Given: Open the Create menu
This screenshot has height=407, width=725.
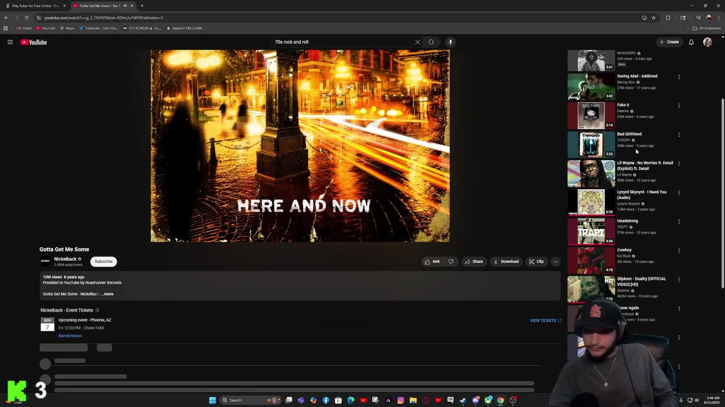Looking at the screenshot, I should [669, 42].
